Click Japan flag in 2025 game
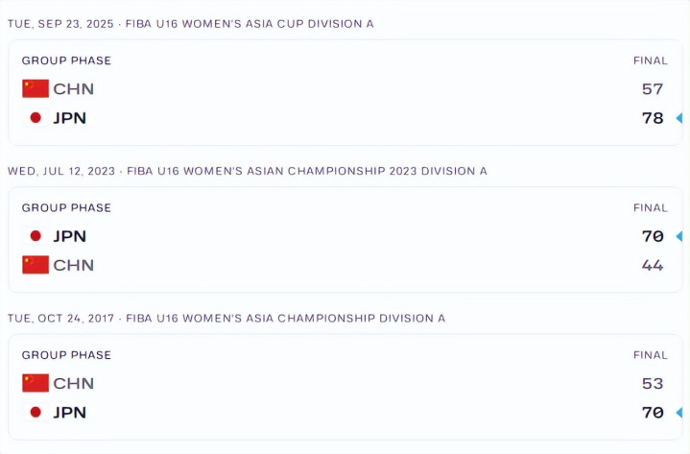Screen dimensions: 690x454 [x=36, y=118]
